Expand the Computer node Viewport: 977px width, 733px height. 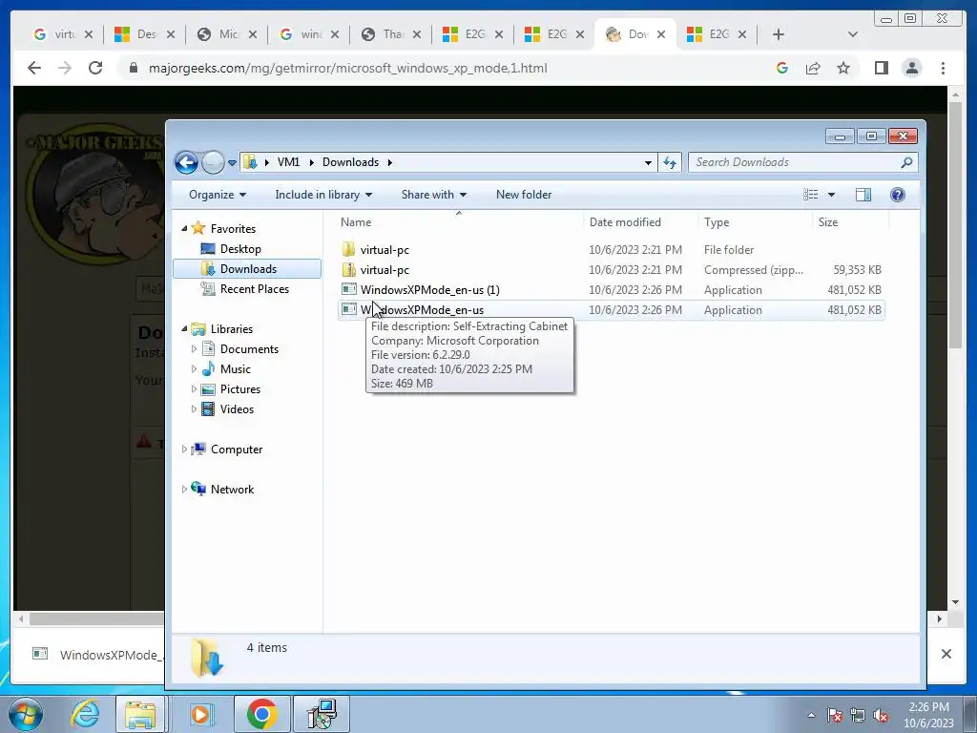pos(184,450)
